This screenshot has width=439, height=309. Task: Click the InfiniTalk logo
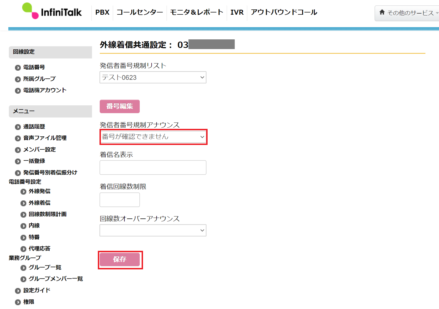pos(52,11)
